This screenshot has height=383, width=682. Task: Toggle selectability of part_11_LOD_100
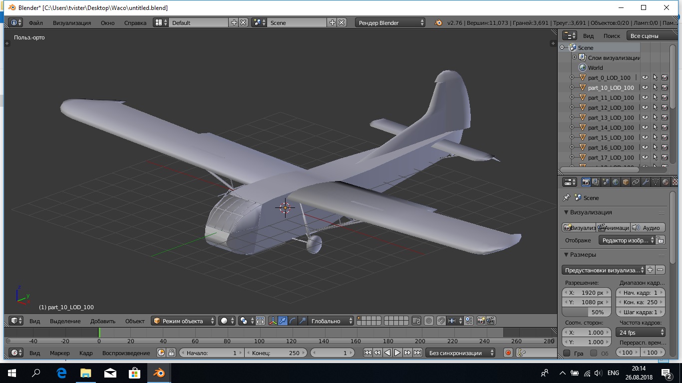655,97
